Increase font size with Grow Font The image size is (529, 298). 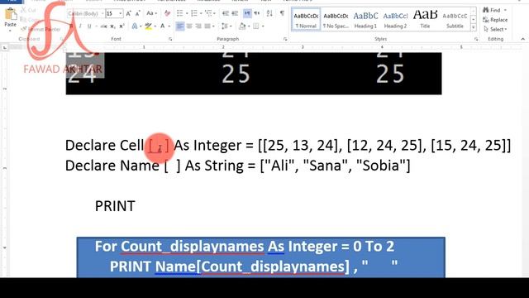(128, 13)
